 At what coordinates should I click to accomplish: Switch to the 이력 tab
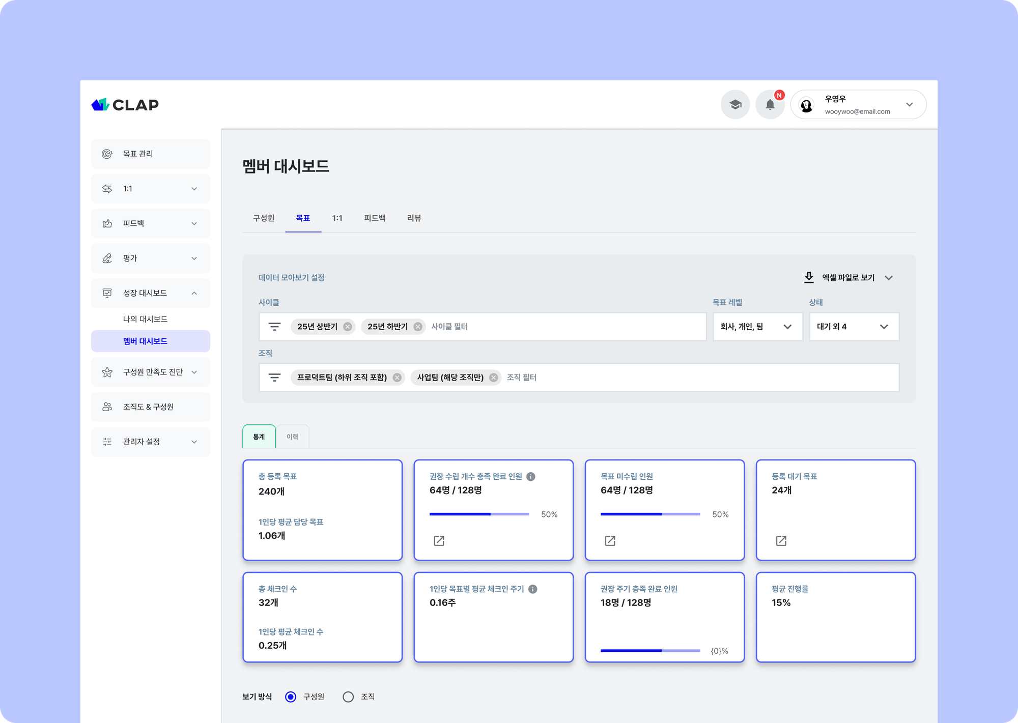point(292,437)
